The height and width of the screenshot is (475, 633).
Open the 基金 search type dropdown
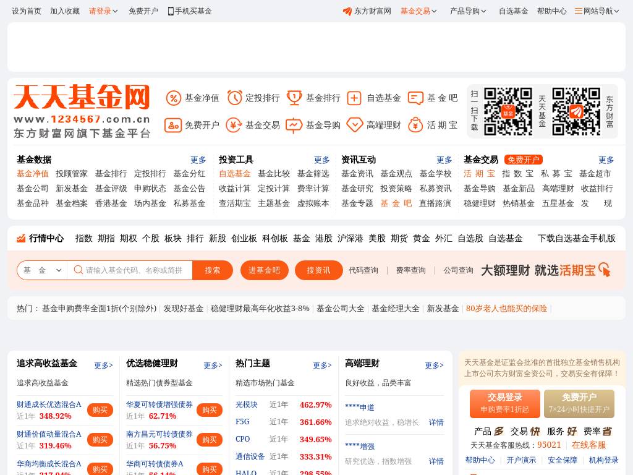pos(43,270)
